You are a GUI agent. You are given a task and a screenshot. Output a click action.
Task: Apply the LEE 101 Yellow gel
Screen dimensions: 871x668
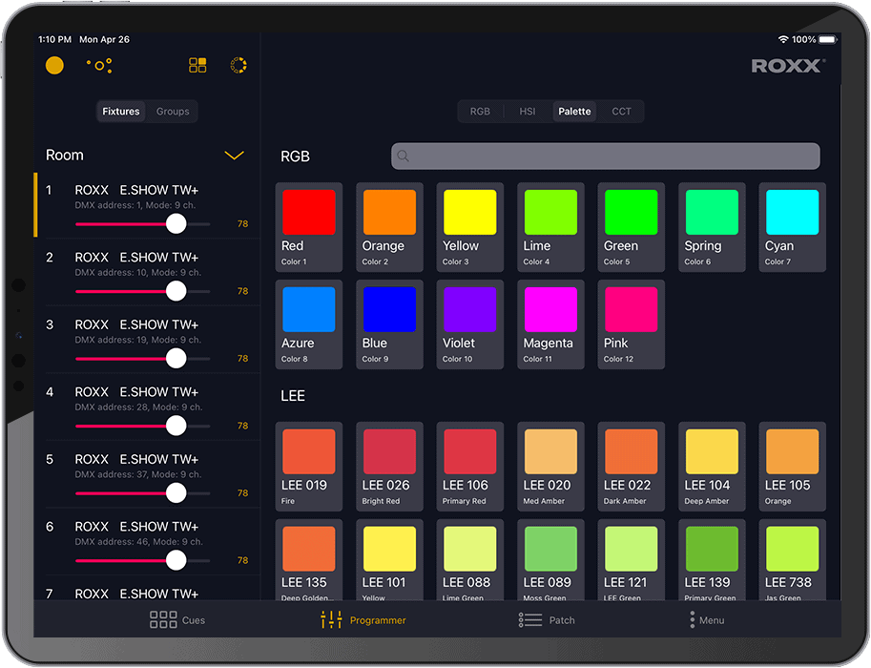pyautogui.click(x=389, y=559)
